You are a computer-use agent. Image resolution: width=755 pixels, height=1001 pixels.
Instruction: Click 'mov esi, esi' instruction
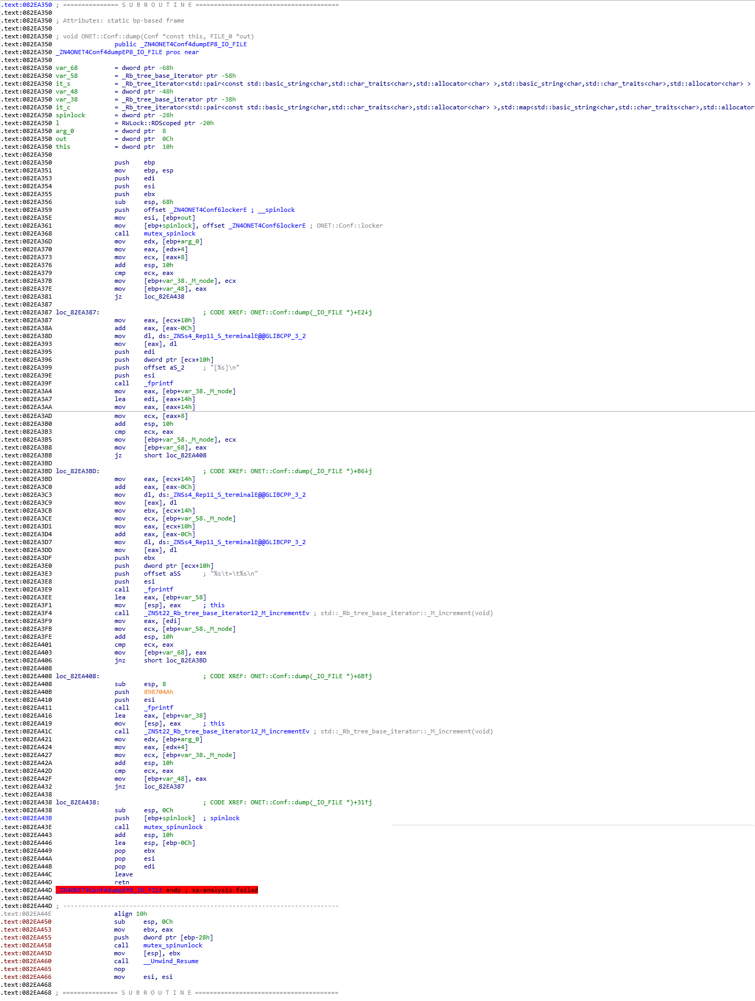[x=143, y=977]
